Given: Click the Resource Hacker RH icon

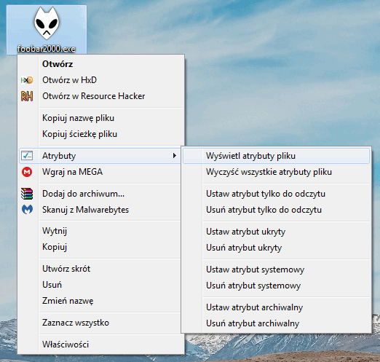Looking at the screenshot, I should (27, 96).
